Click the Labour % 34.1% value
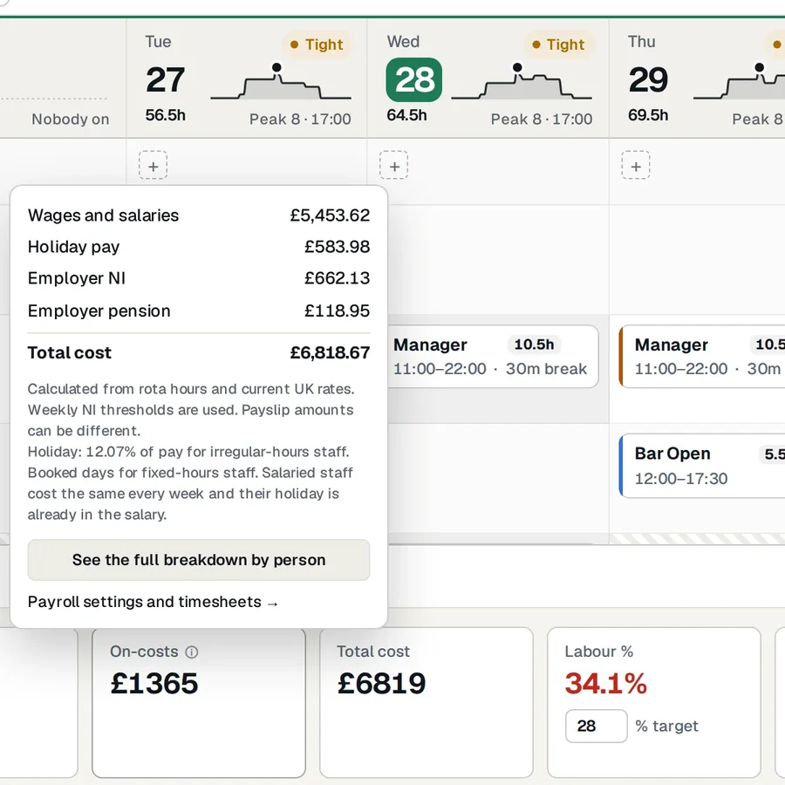 606,683
